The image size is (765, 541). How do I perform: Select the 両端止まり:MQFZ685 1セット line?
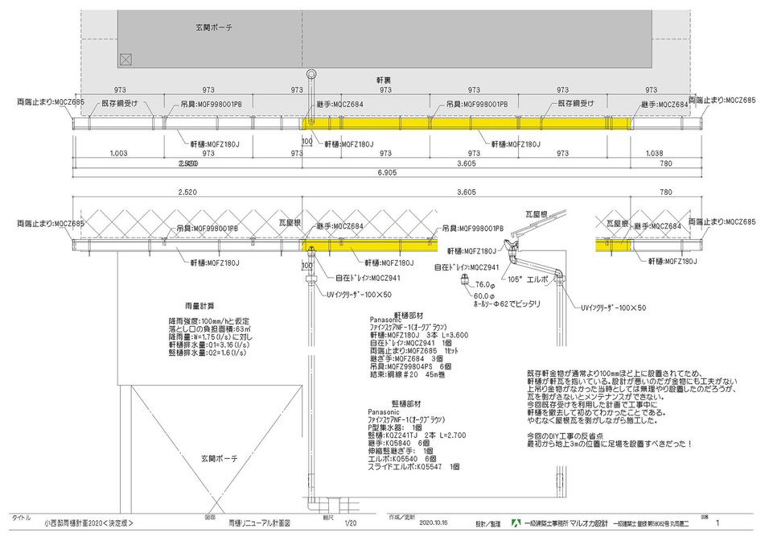pos(414,350)
